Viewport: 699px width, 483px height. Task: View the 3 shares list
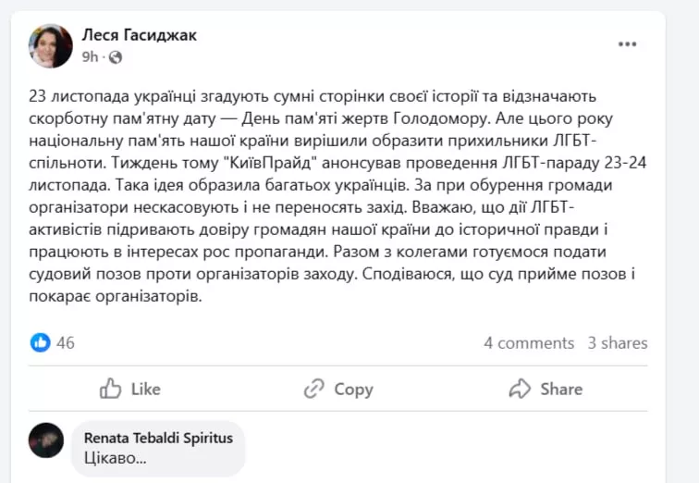[618, 343]
